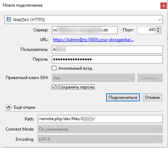The image size is (168, 148).
Task: Click the Пользователь username field
Action: 107,49
